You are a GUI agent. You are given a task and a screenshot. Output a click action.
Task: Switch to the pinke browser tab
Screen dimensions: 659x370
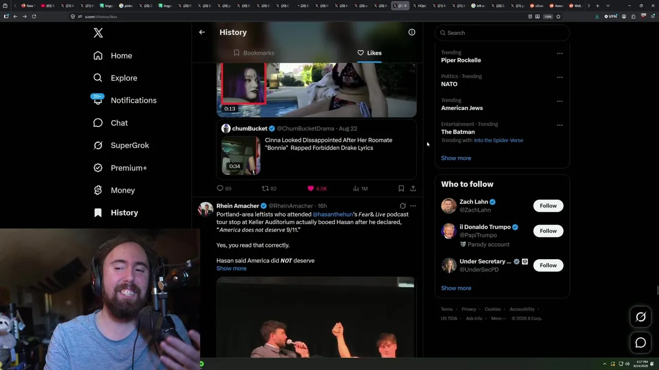tap(126, 6)
